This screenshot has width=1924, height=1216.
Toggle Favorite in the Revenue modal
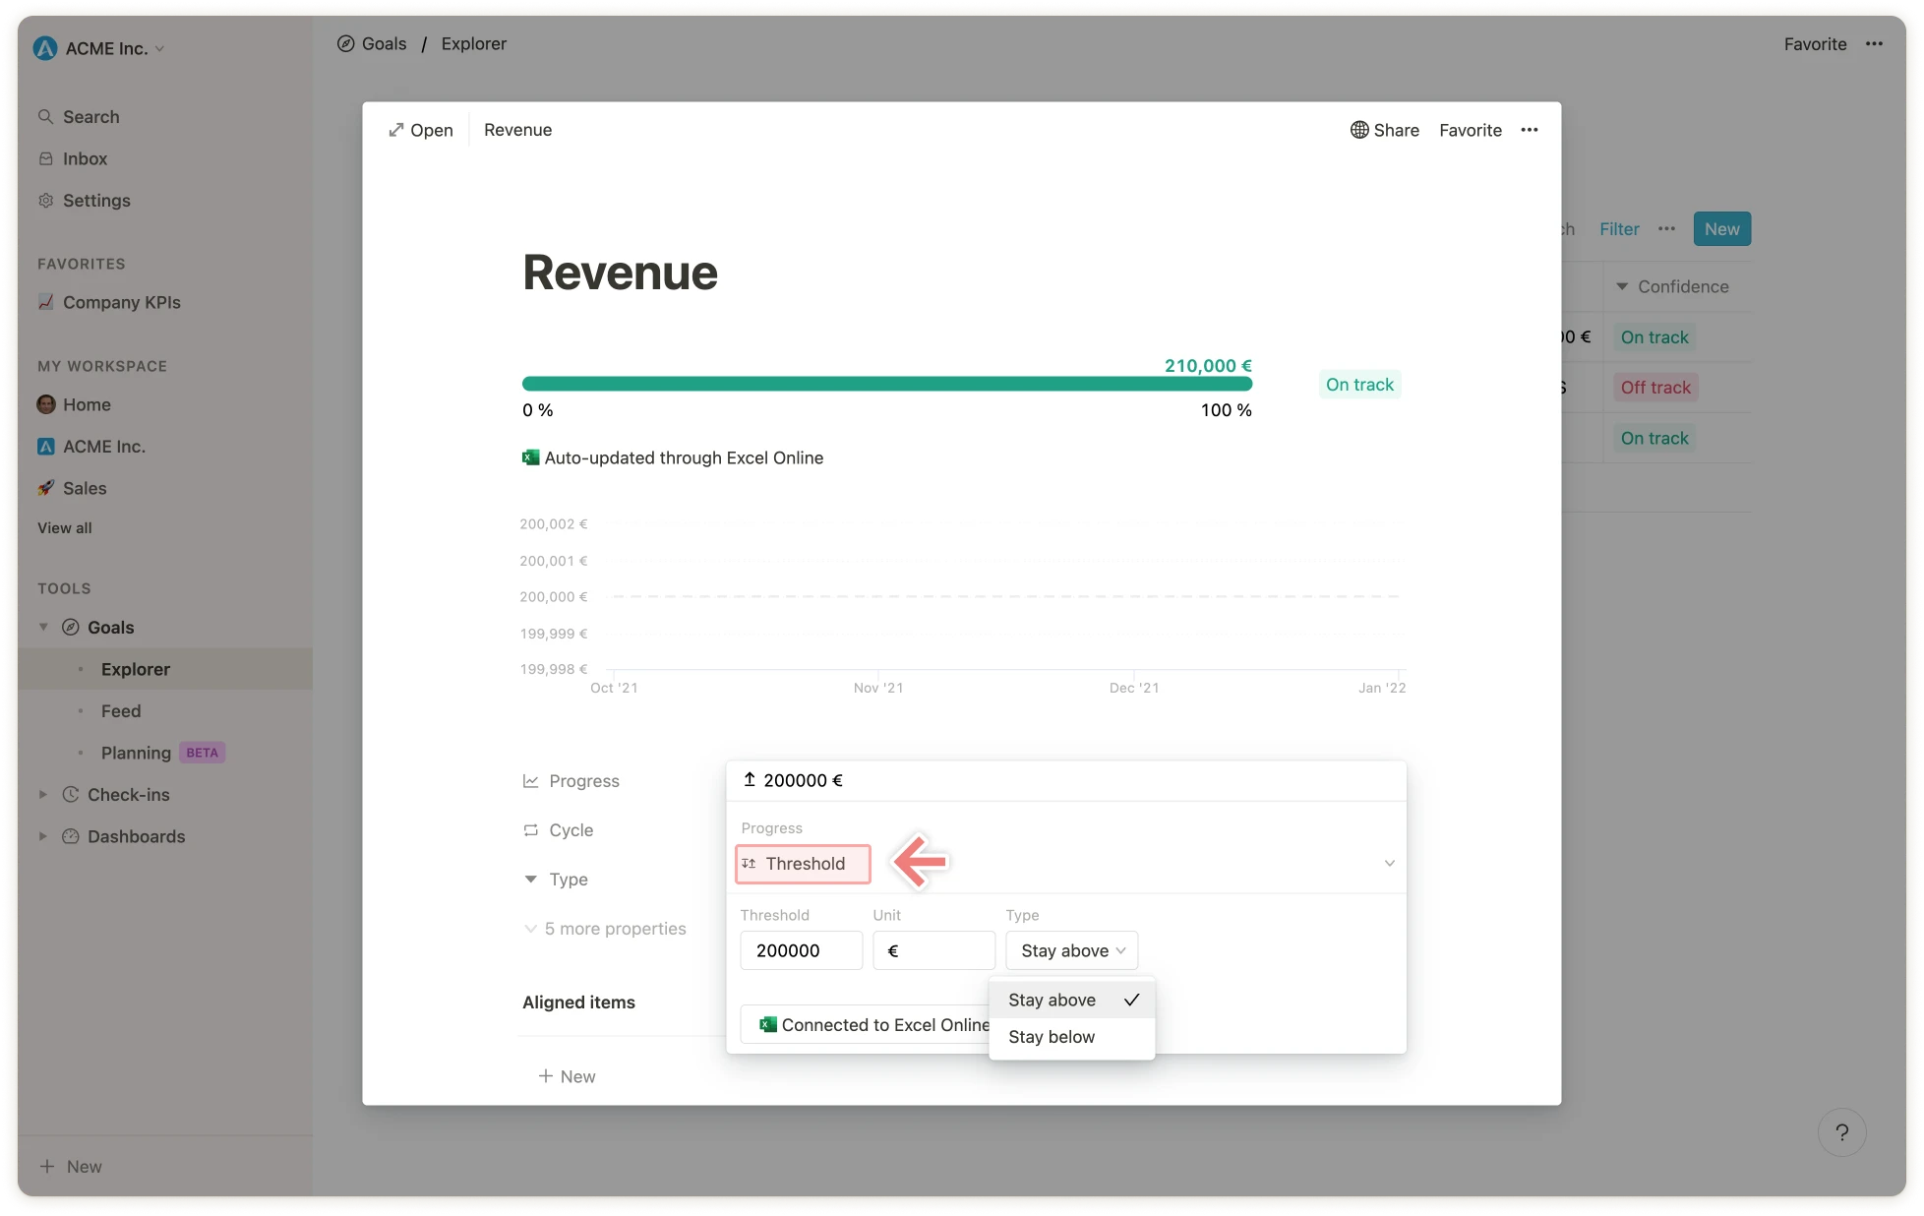[1470, 130]
